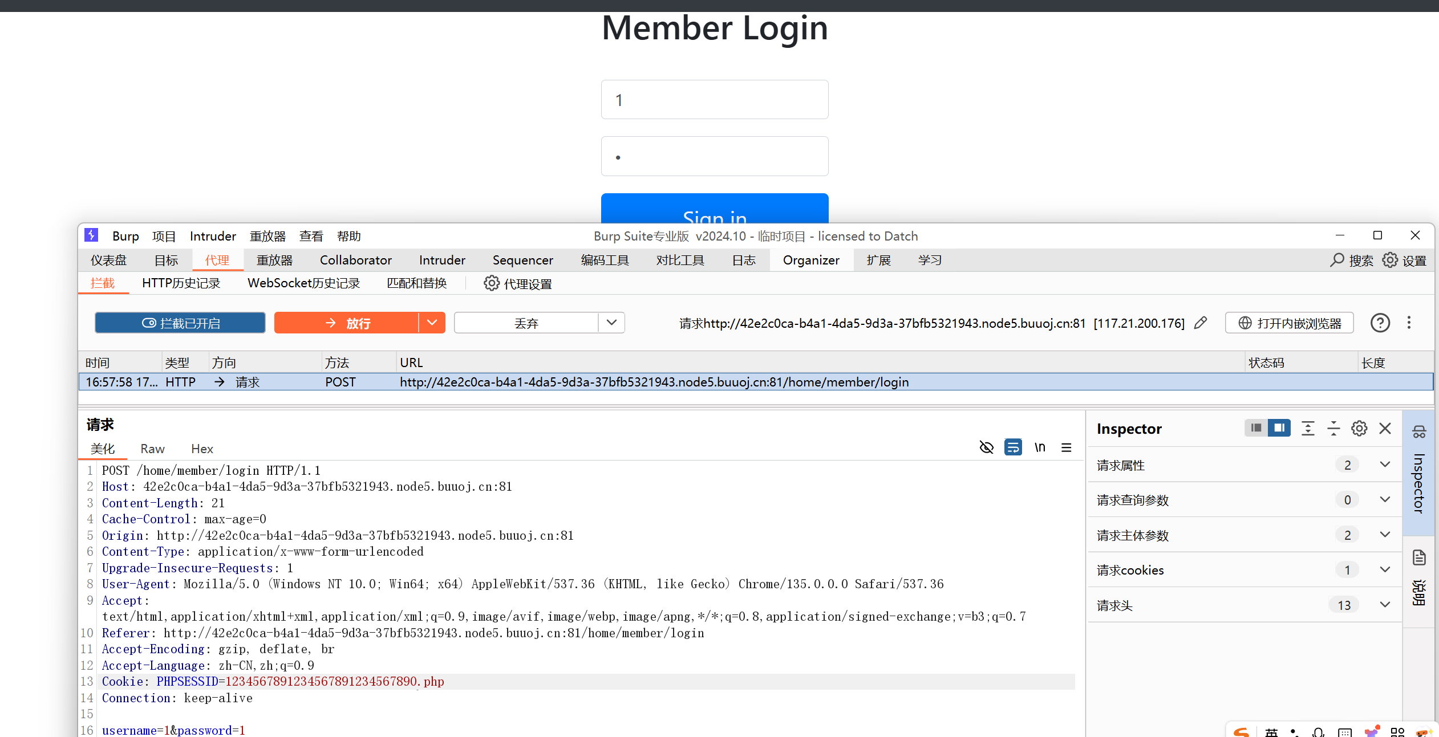Toggle the intercept on button

180,323
